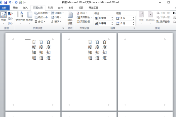Click the spacing before icon under 间距
The height and width of the screenshot is (117, 176).
coord(118,18)
